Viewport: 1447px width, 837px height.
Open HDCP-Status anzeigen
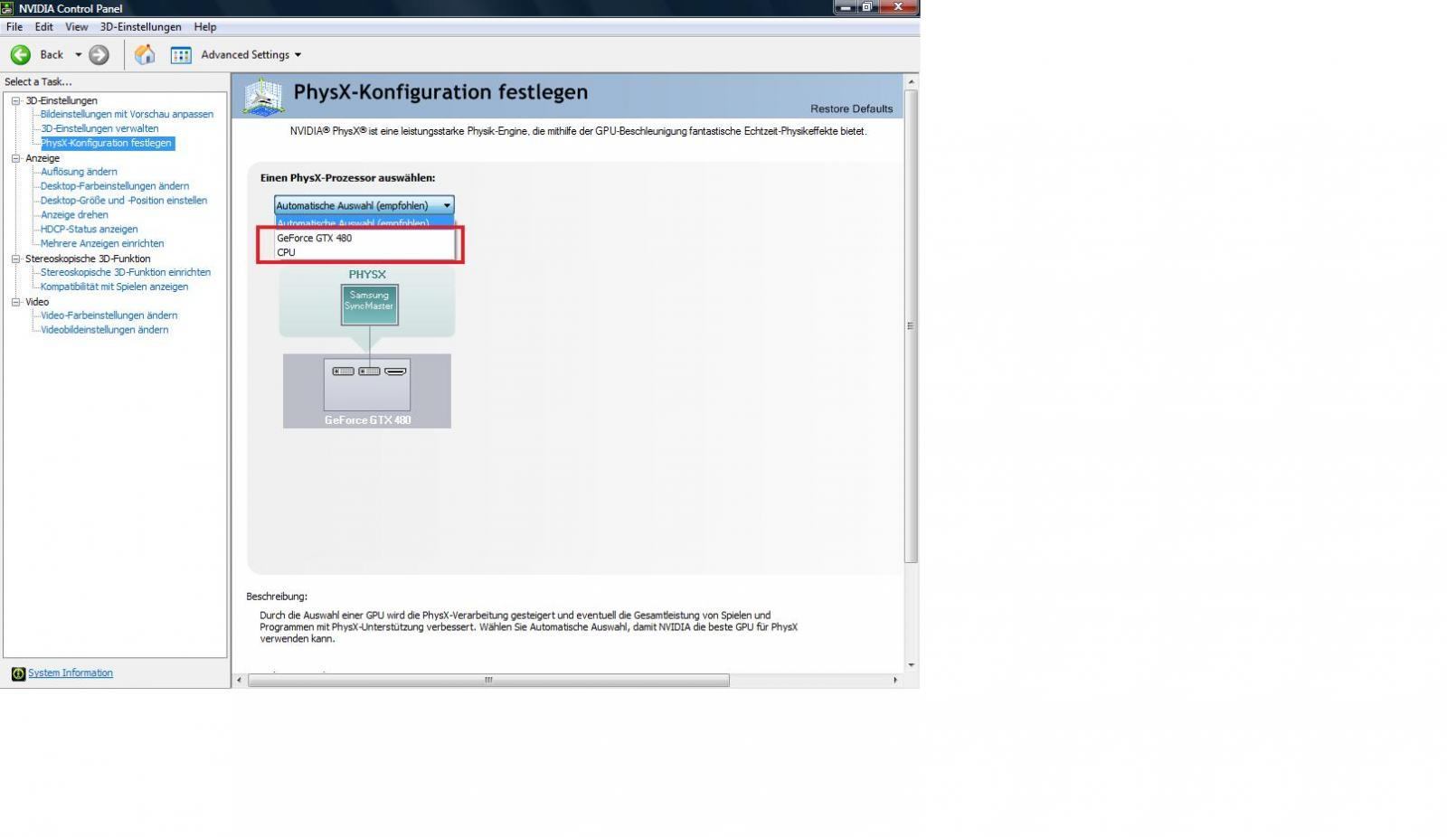click(x=89, y=230)
